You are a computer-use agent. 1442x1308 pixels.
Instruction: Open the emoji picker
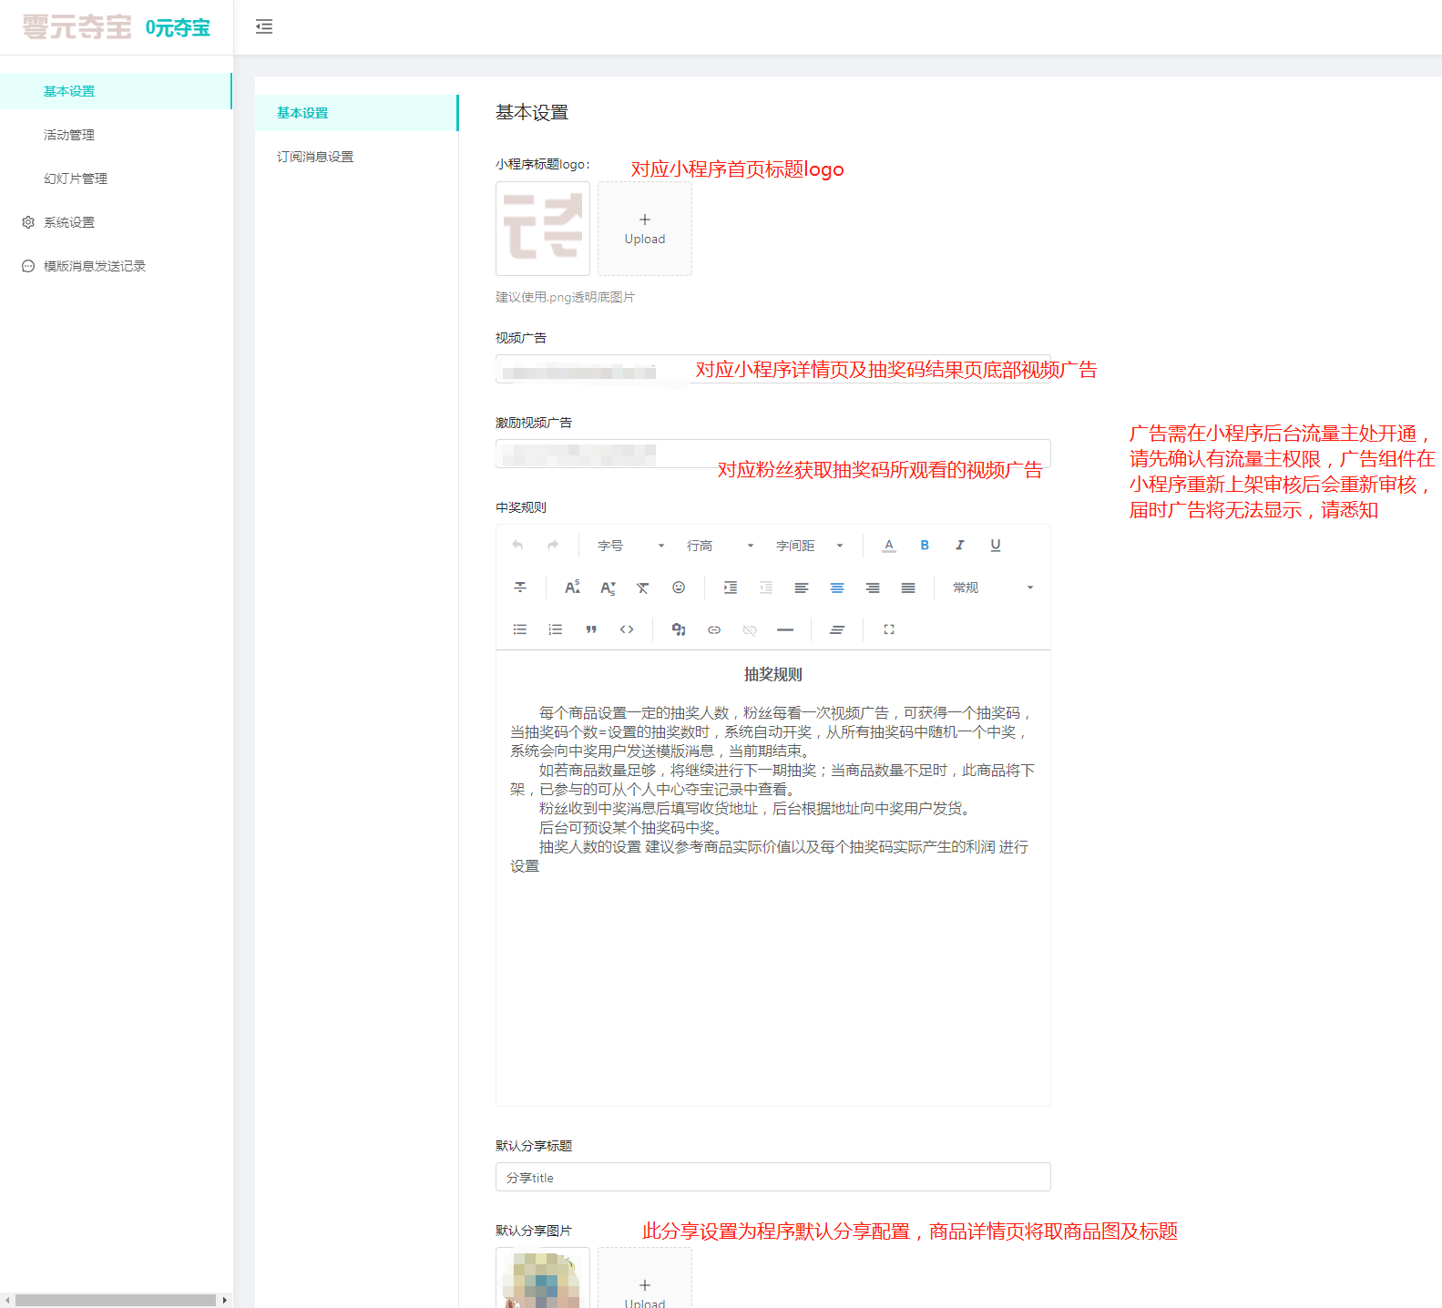[x=679, y=588]
